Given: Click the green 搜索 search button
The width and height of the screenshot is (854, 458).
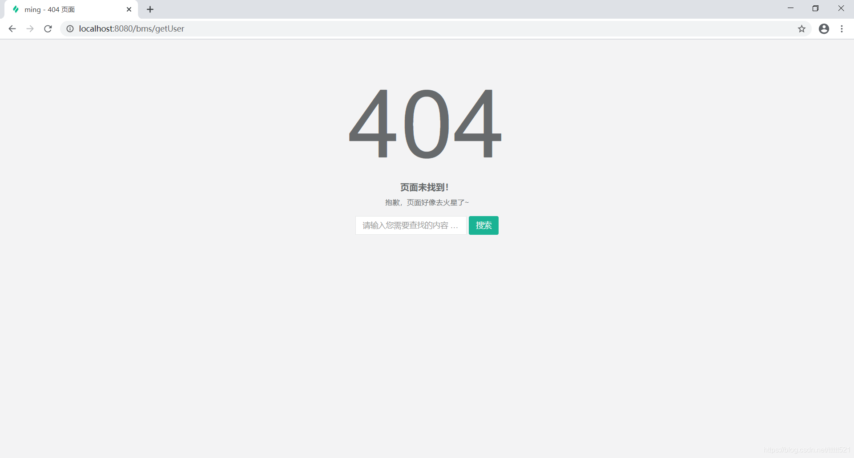Looking at the screenshot, I should point(483,225).
